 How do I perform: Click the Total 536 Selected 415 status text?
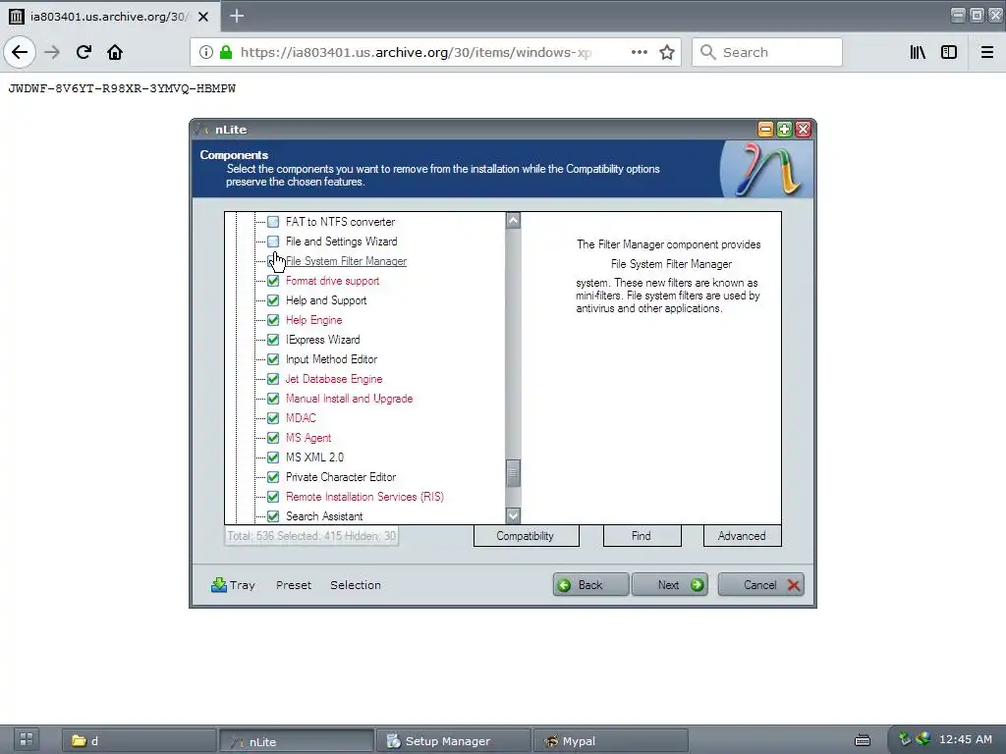pos(311,536)
